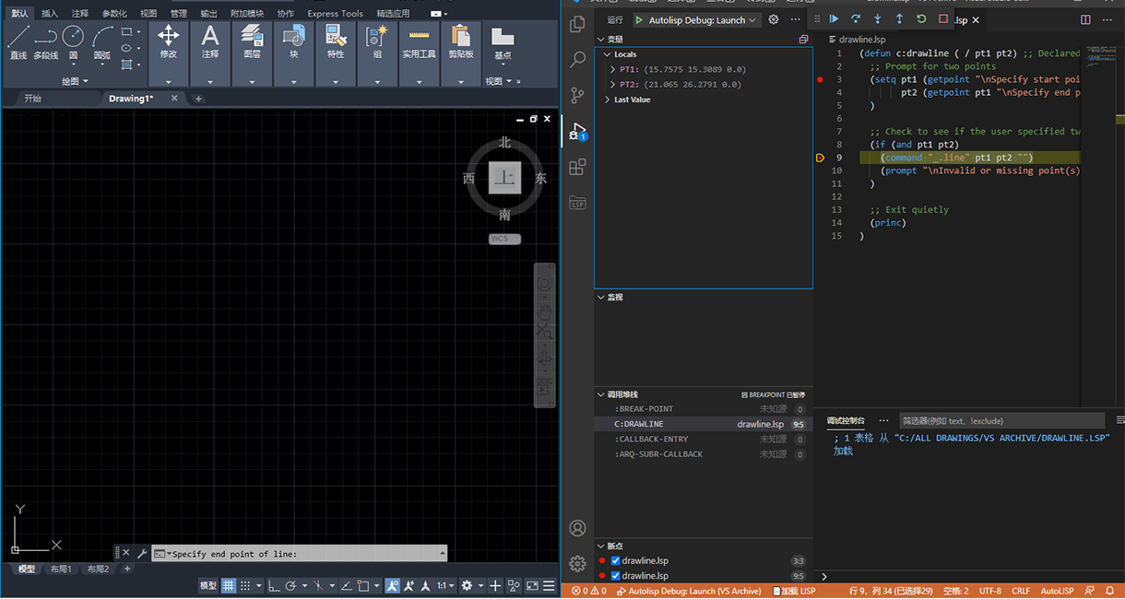Toggle second drawline.lsp breakpoint checkbox (9:5)
This screenshot has width=1125, height=599.
616,576
